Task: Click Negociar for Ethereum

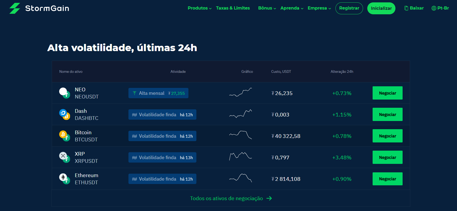Action: click(x=387, y=179)
